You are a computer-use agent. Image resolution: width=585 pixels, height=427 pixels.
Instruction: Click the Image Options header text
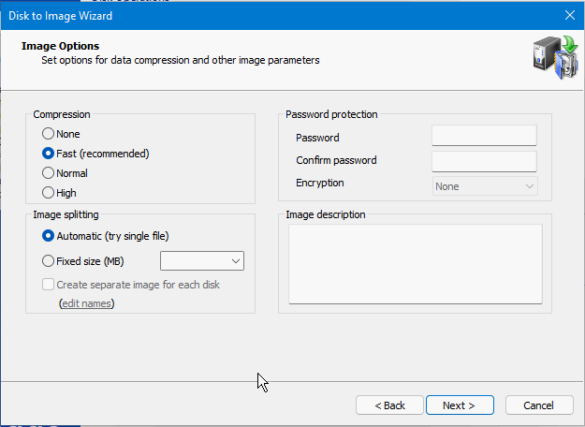pos(60,46)
